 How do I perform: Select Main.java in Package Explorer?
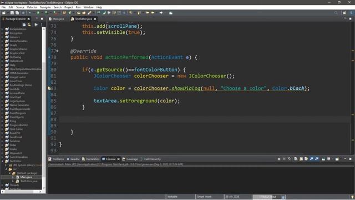click(x=26, y=177)
